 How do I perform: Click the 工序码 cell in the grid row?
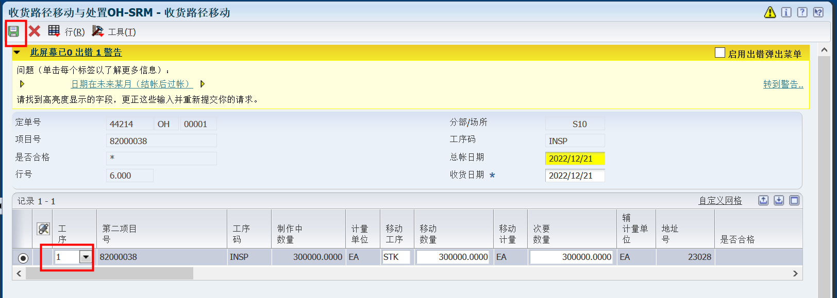249,257
